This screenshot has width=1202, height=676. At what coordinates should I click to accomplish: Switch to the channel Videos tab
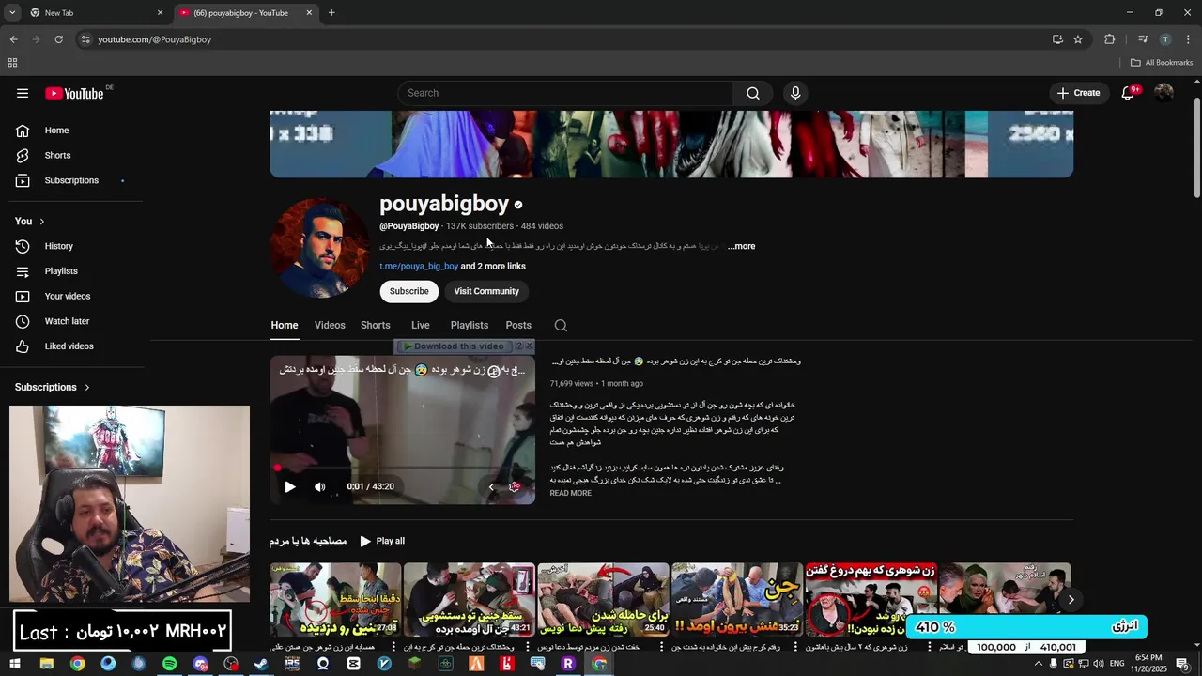[330, 325]
